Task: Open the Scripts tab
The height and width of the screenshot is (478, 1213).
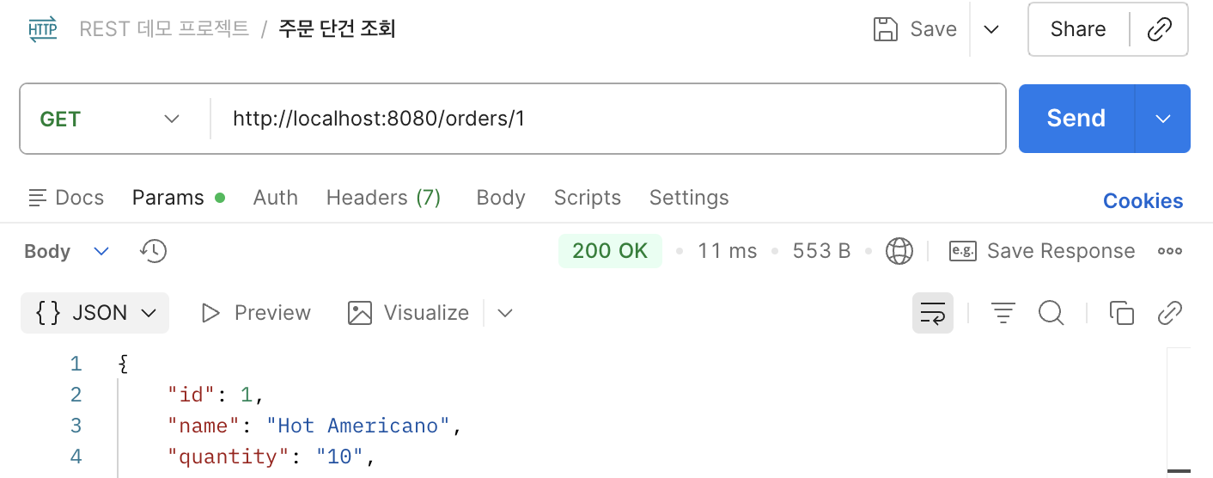Action: click(588, 198)
